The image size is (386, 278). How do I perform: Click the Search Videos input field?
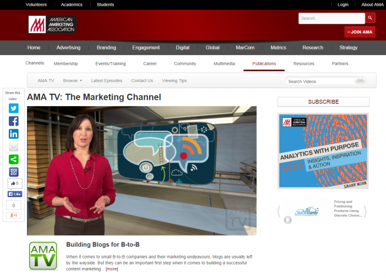click(x=319, y=81)
